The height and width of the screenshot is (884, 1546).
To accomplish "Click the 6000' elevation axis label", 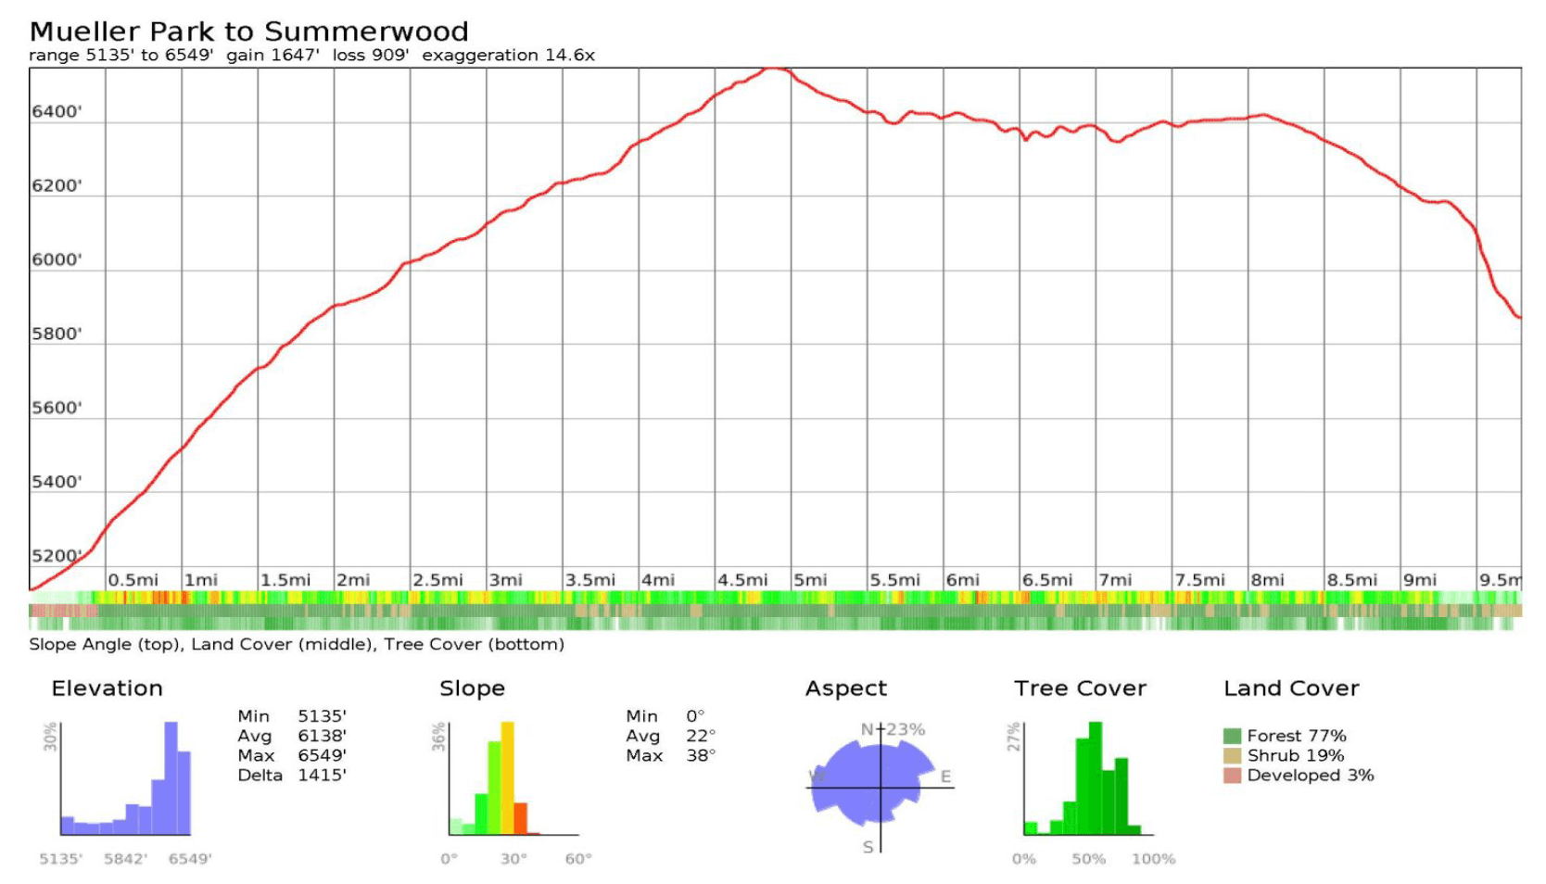I will 57,260.
